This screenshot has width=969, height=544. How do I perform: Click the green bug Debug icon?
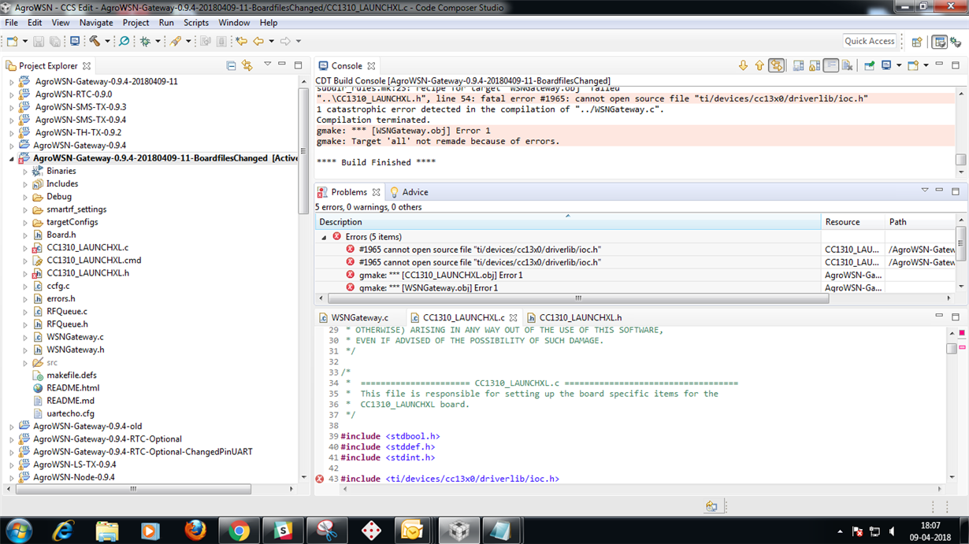(x=145, y=41)
